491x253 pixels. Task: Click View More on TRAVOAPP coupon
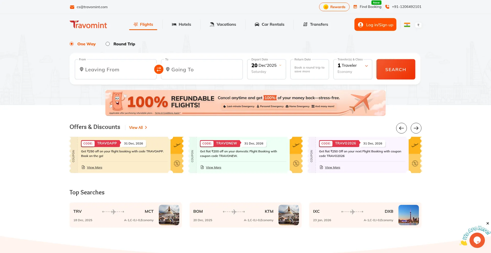(x=94, y=167)
